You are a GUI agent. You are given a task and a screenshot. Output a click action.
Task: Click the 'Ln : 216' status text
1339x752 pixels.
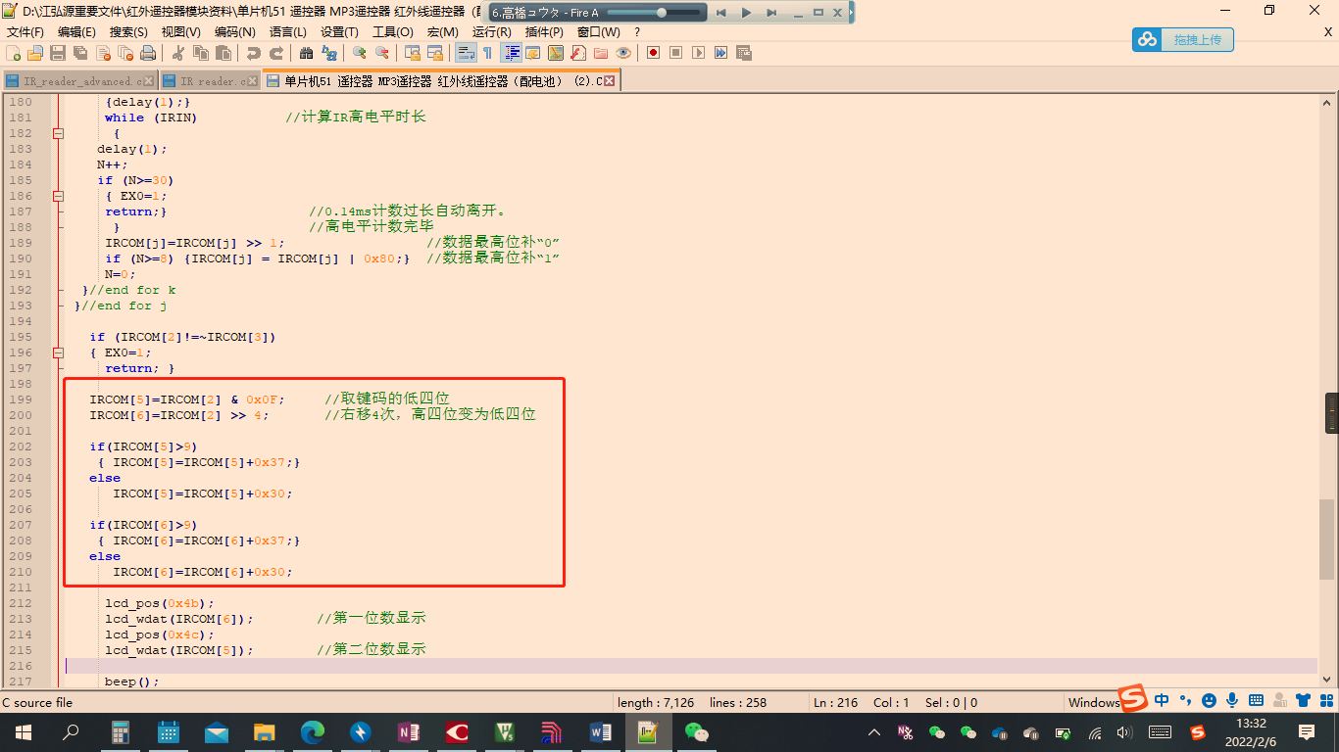835,702
